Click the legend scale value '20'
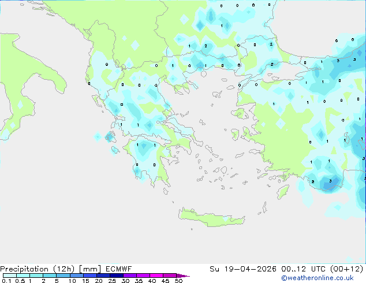The width and height of the screenshot is (366, 283). (99, 281)
